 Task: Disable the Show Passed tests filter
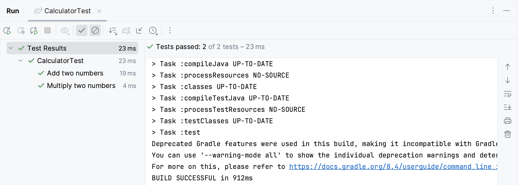pyautogui.click(x=81, y=30)
